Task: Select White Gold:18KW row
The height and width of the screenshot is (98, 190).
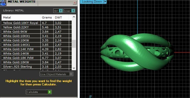Action: click(x=36, y=62)
